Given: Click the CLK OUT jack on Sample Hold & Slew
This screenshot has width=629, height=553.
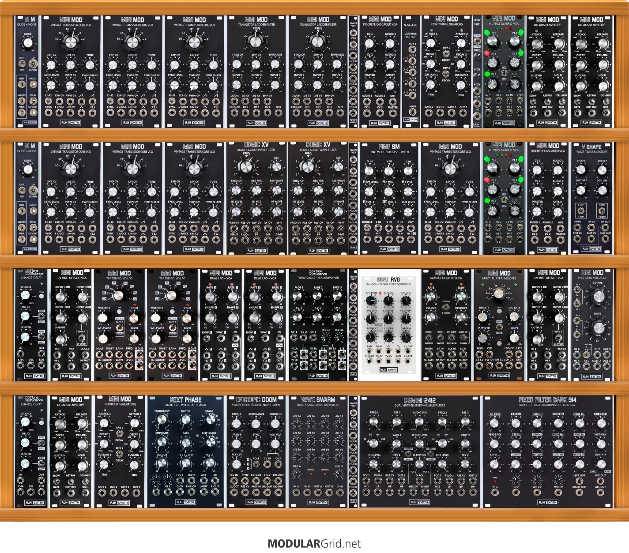Looking at the screenshot, I should [452, 365].
